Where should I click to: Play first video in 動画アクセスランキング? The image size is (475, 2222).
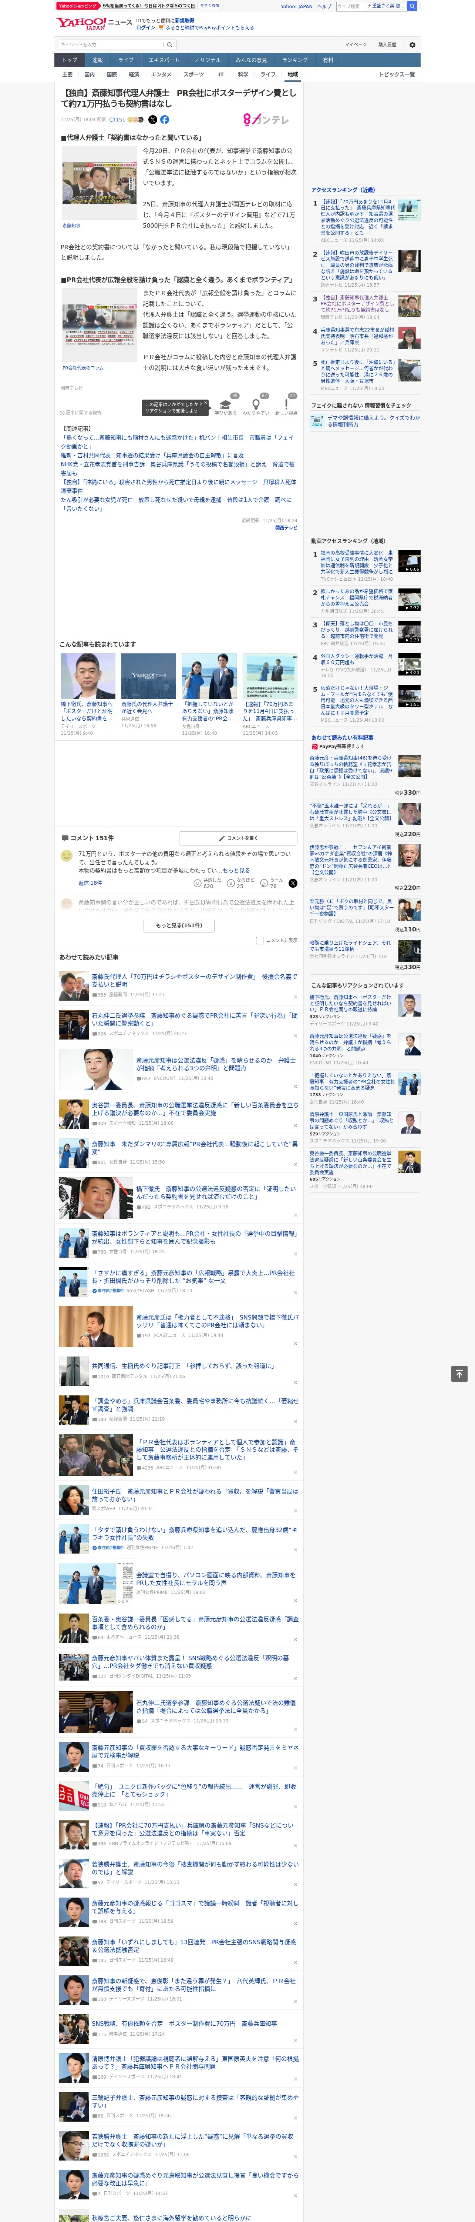point(410,561)
